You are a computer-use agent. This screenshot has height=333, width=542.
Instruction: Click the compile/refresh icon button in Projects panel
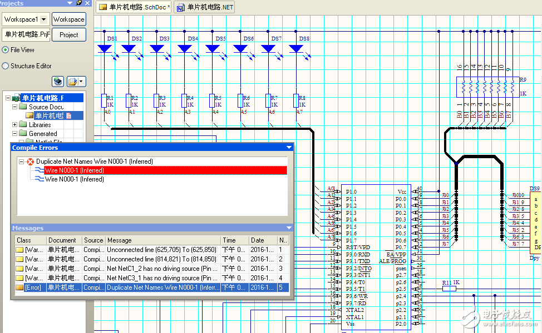click(58, 82)
